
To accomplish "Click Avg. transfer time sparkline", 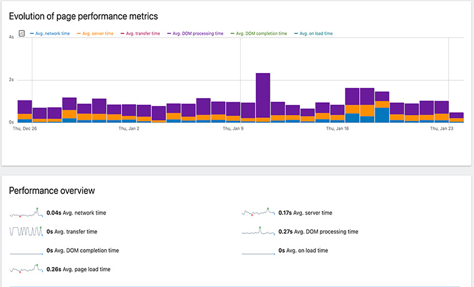I will point(26,231).
